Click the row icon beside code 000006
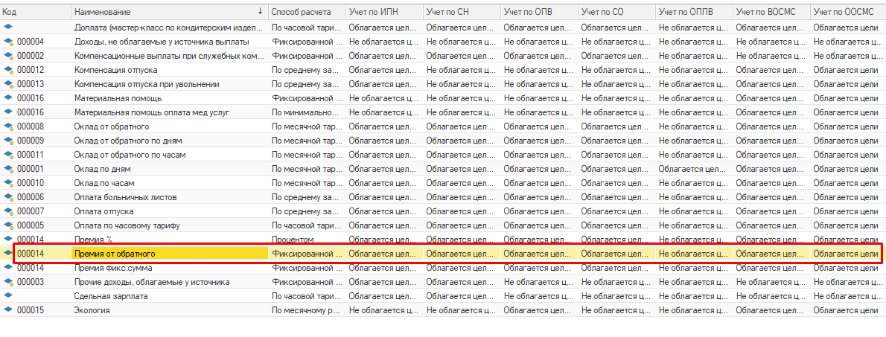Viewport: 886px width, 337px height. [x=8, y=197]
